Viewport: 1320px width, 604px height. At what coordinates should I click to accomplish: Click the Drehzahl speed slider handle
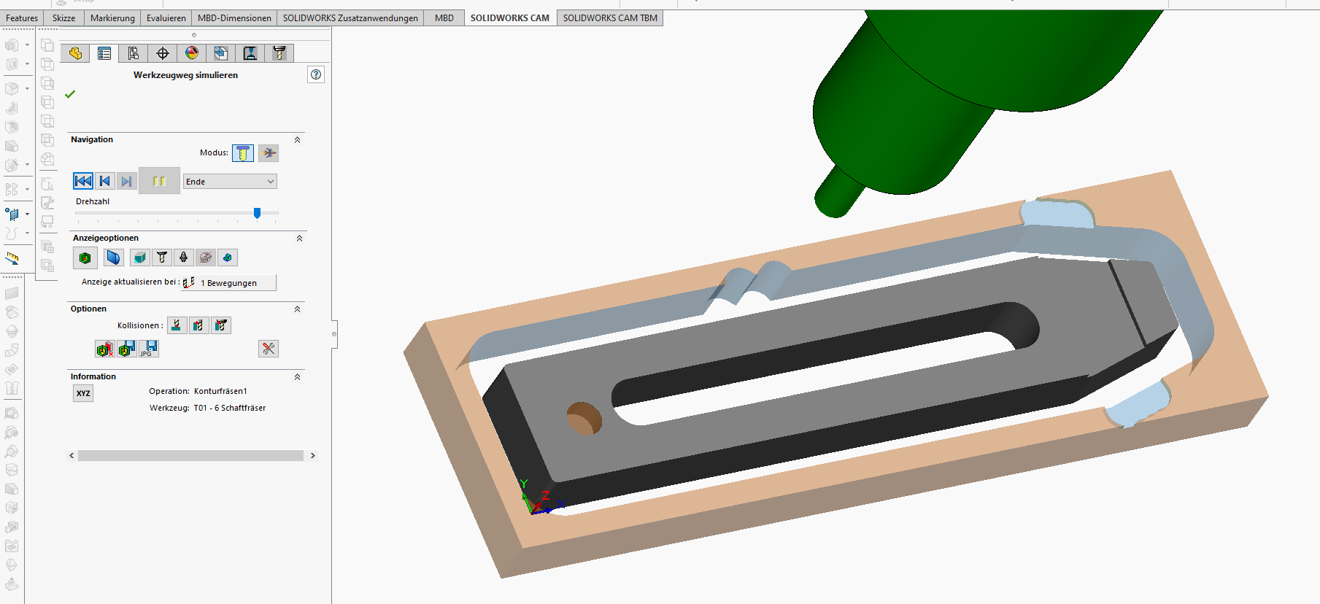tap(257, 213)
